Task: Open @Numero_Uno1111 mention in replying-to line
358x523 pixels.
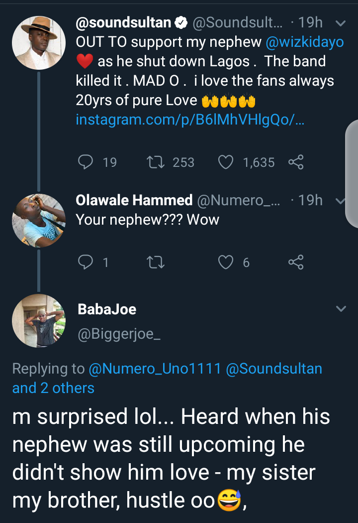Action: (x=155, y=369)
